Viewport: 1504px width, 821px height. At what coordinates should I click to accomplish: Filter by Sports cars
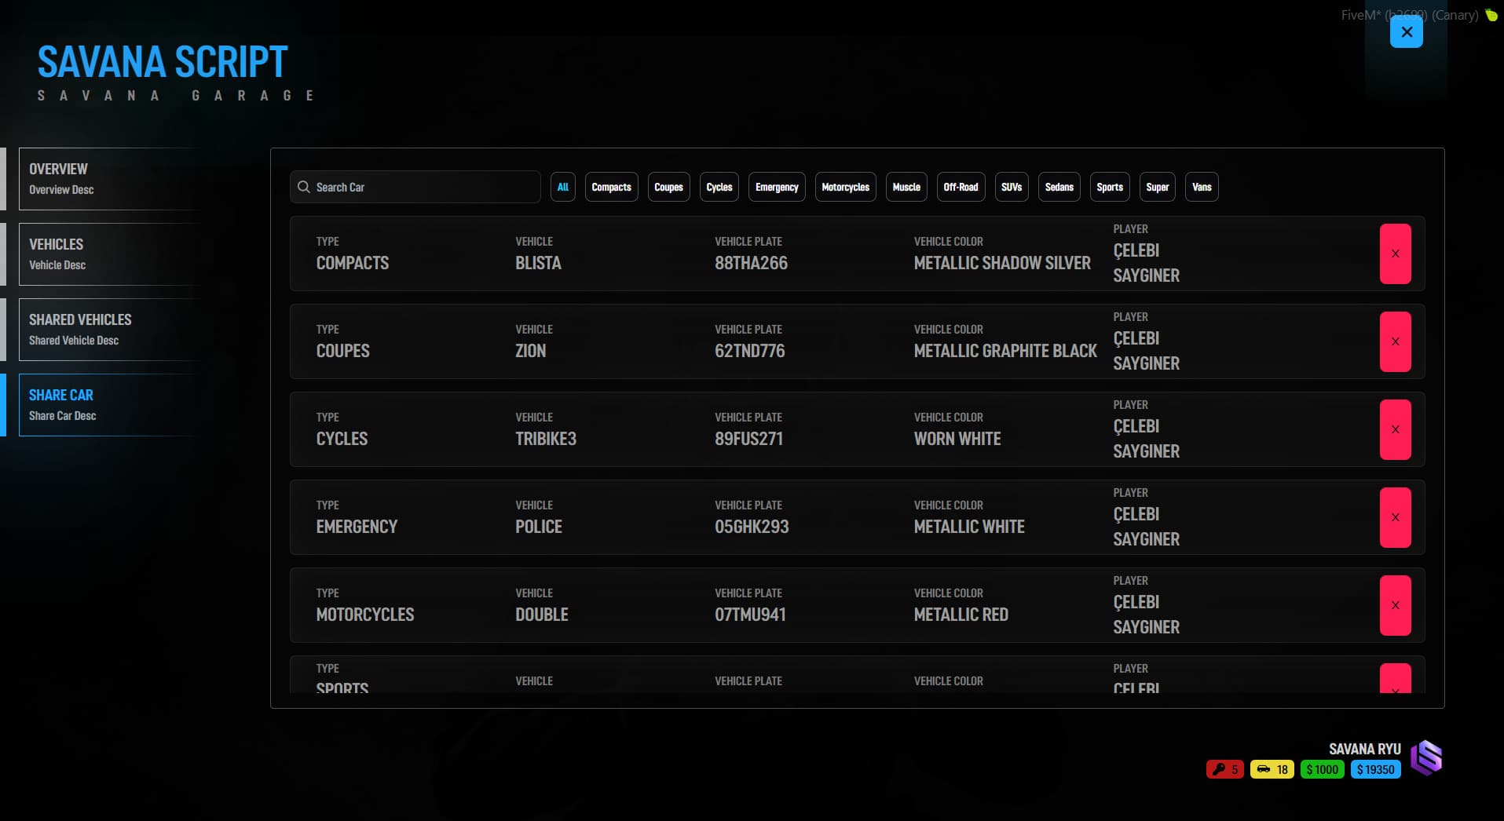[1109, 187]
